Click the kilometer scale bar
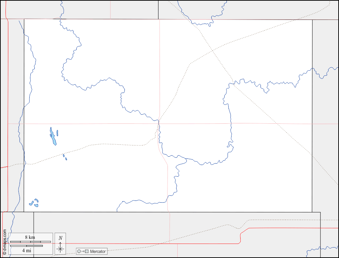The image size is (339, 258). point(30,241)
